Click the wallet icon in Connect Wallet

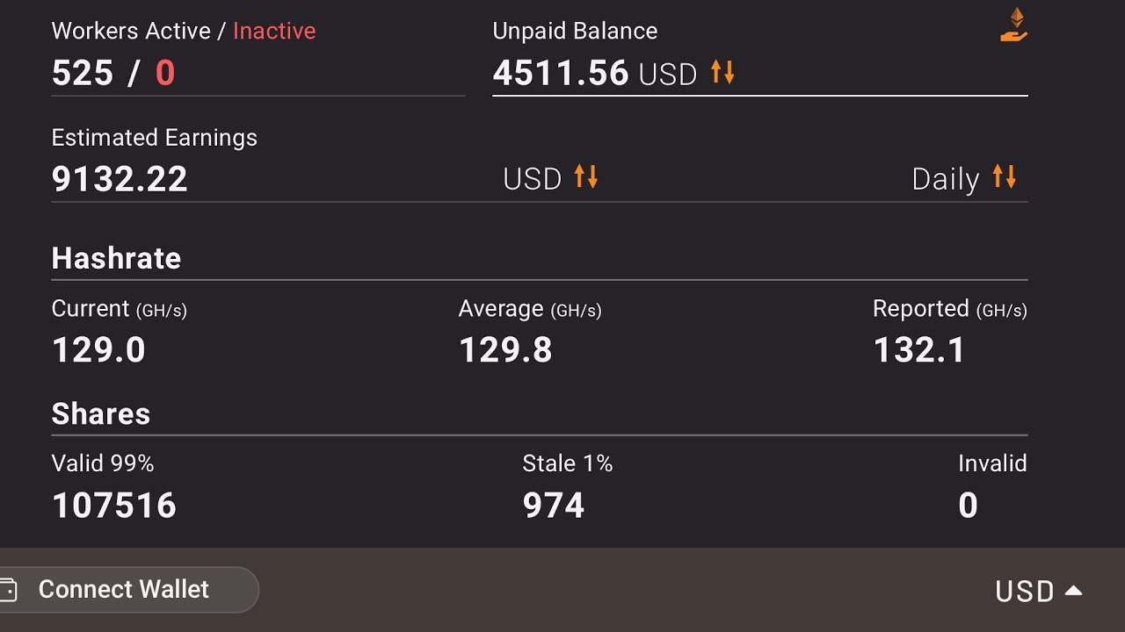click(9, 589)
